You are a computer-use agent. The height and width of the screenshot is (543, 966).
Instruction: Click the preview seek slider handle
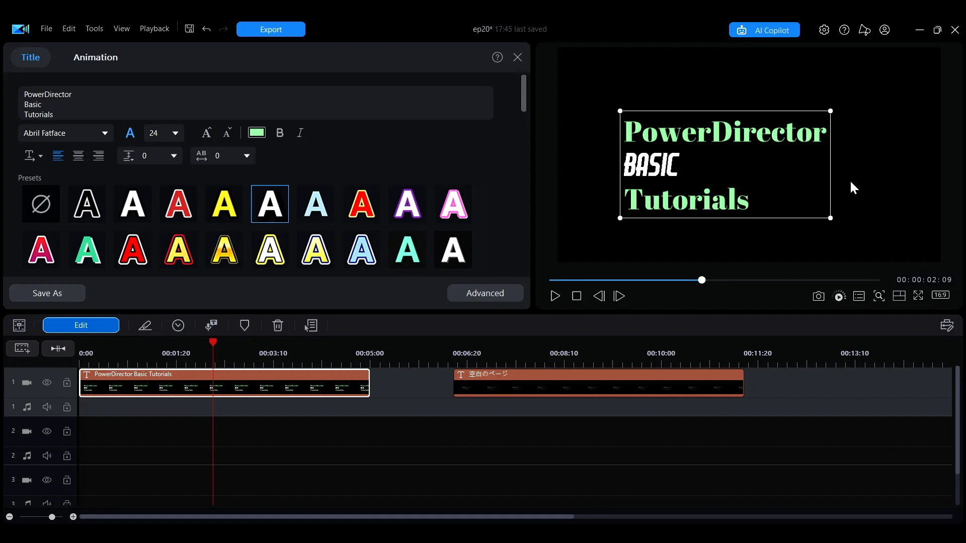pos(702,280)
